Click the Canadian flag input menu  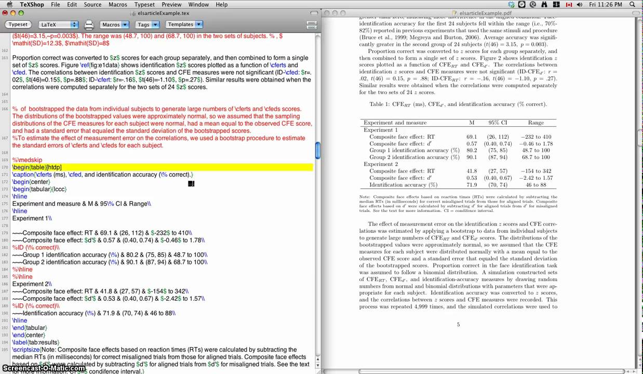pyautogui.click(x=568, y=4)
